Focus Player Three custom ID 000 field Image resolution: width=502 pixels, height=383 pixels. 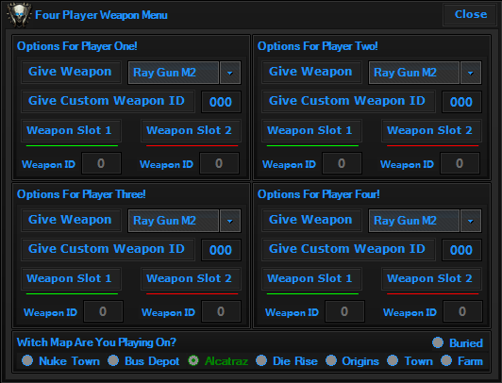(221, 250)
